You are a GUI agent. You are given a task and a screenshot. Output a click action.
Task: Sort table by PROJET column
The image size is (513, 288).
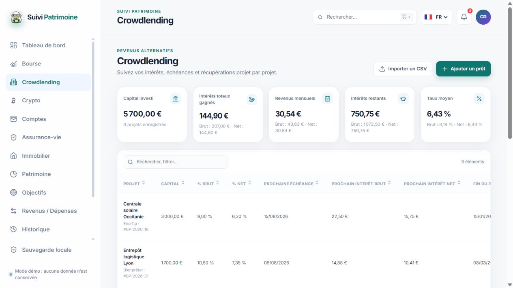click(134, 184)
